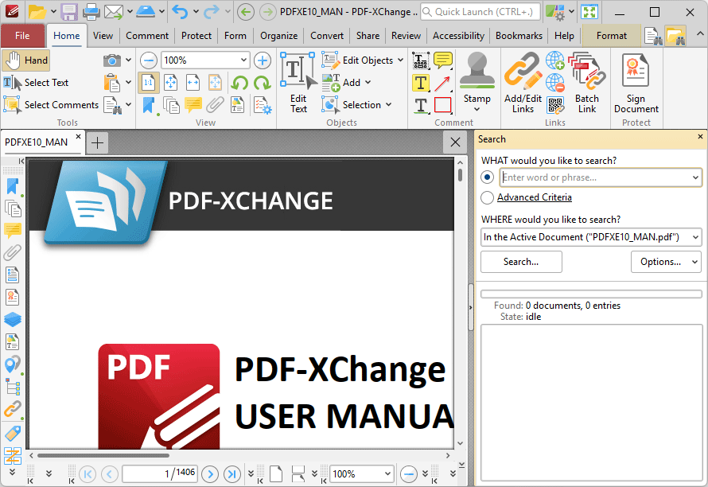708x487 pixels.
Task: Select the Sticky Note comment tool
Action: 442,60
